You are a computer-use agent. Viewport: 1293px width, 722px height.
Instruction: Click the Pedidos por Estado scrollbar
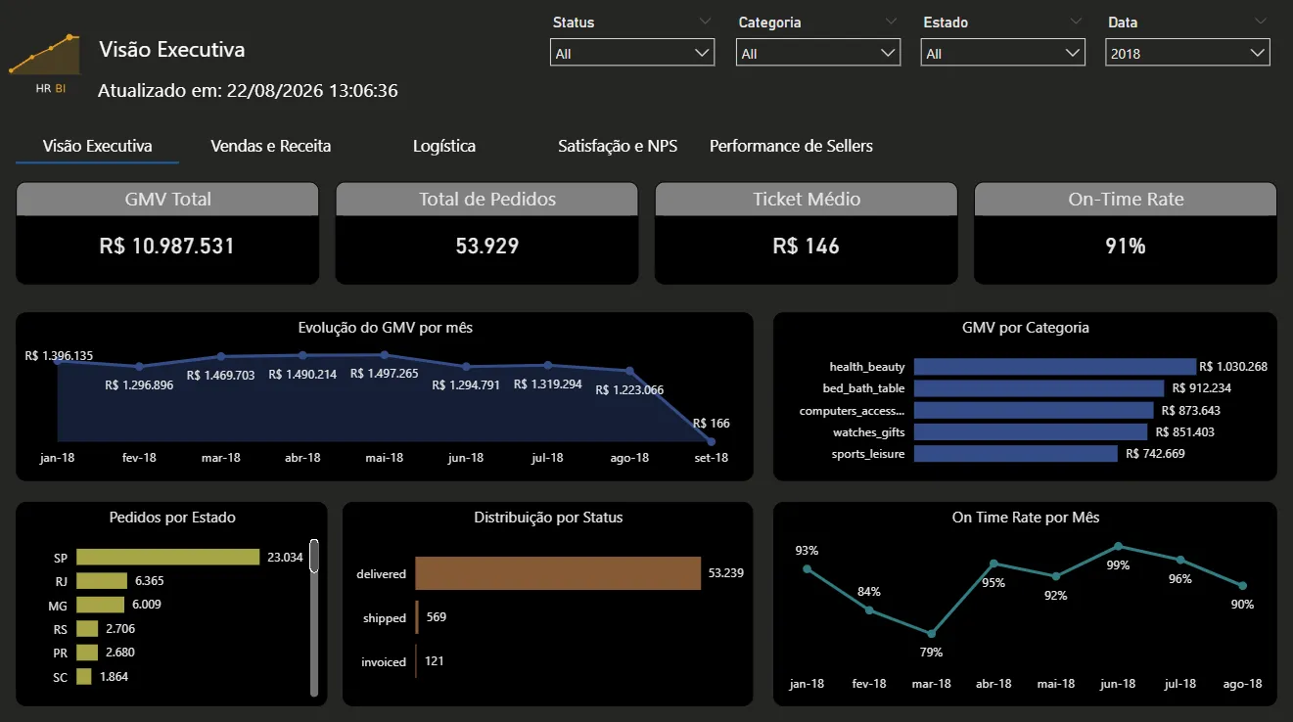tap(314, 616)
